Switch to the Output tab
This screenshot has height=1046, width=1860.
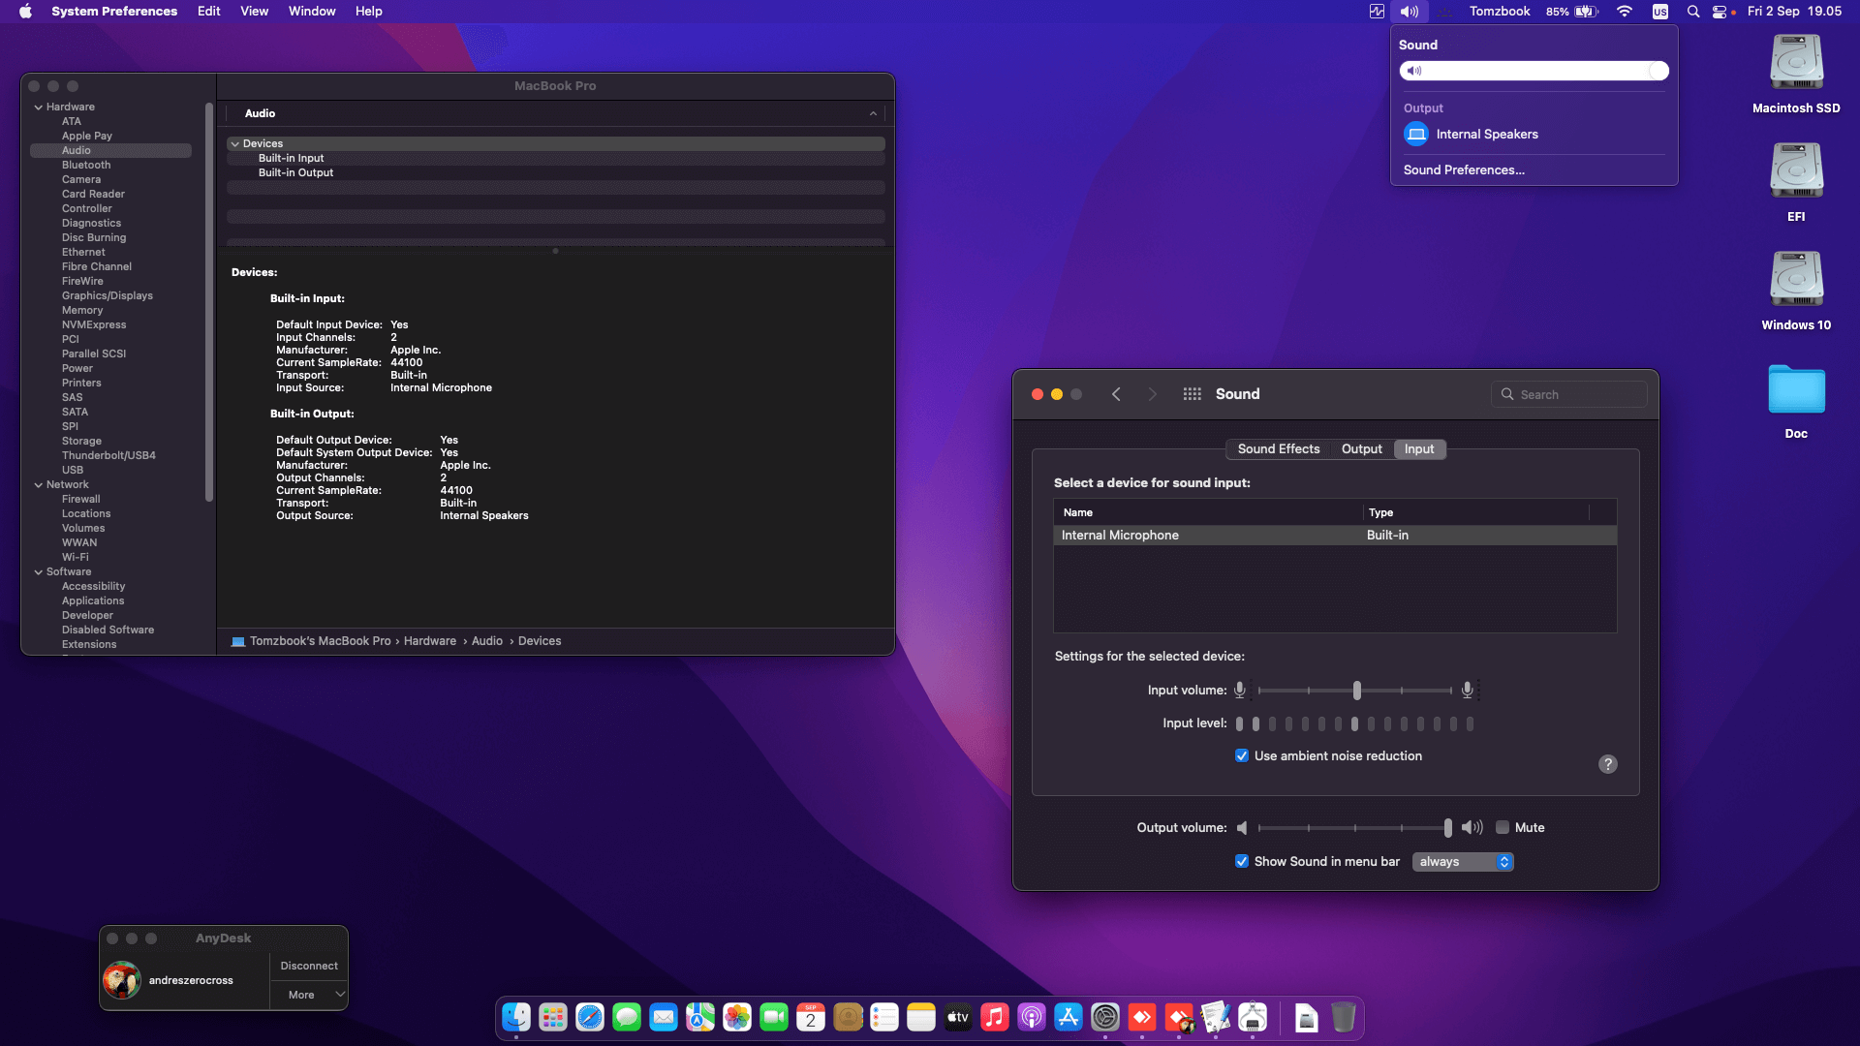[x=1361, y=449]
